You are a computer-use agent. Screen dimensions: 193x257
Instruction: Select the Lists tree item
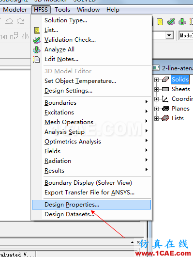pyautogui.click(x=178, y=118)
